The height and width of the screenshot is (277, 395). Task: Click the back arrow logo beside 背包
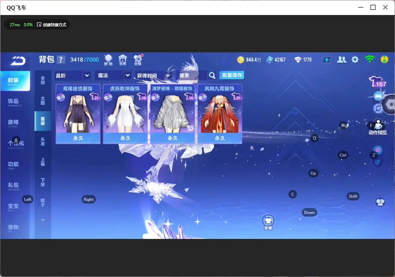(x=18, y=61)
